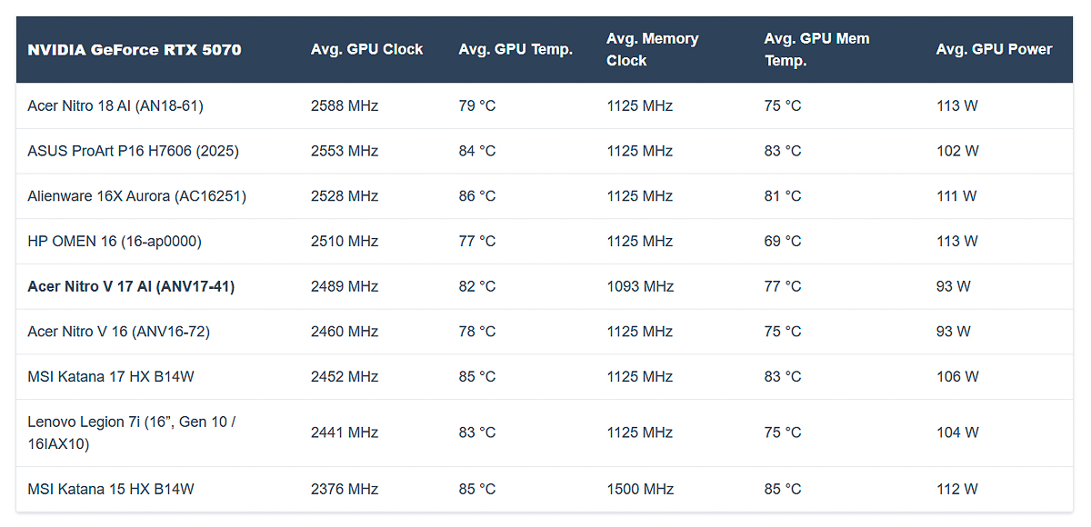
Task: Select the Avg. GPU Temp. column header
Action: pyautogui.click(x=515, y=50)
